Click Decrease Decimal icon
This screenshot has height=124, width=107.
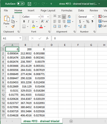tap(85, 26)
